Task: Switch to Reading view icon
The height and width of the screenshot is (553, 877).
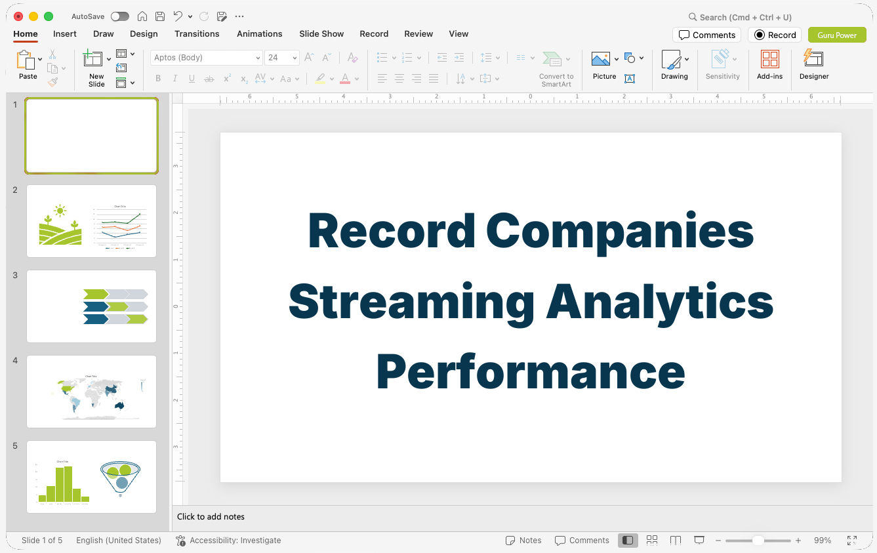Action: [676, 540]
